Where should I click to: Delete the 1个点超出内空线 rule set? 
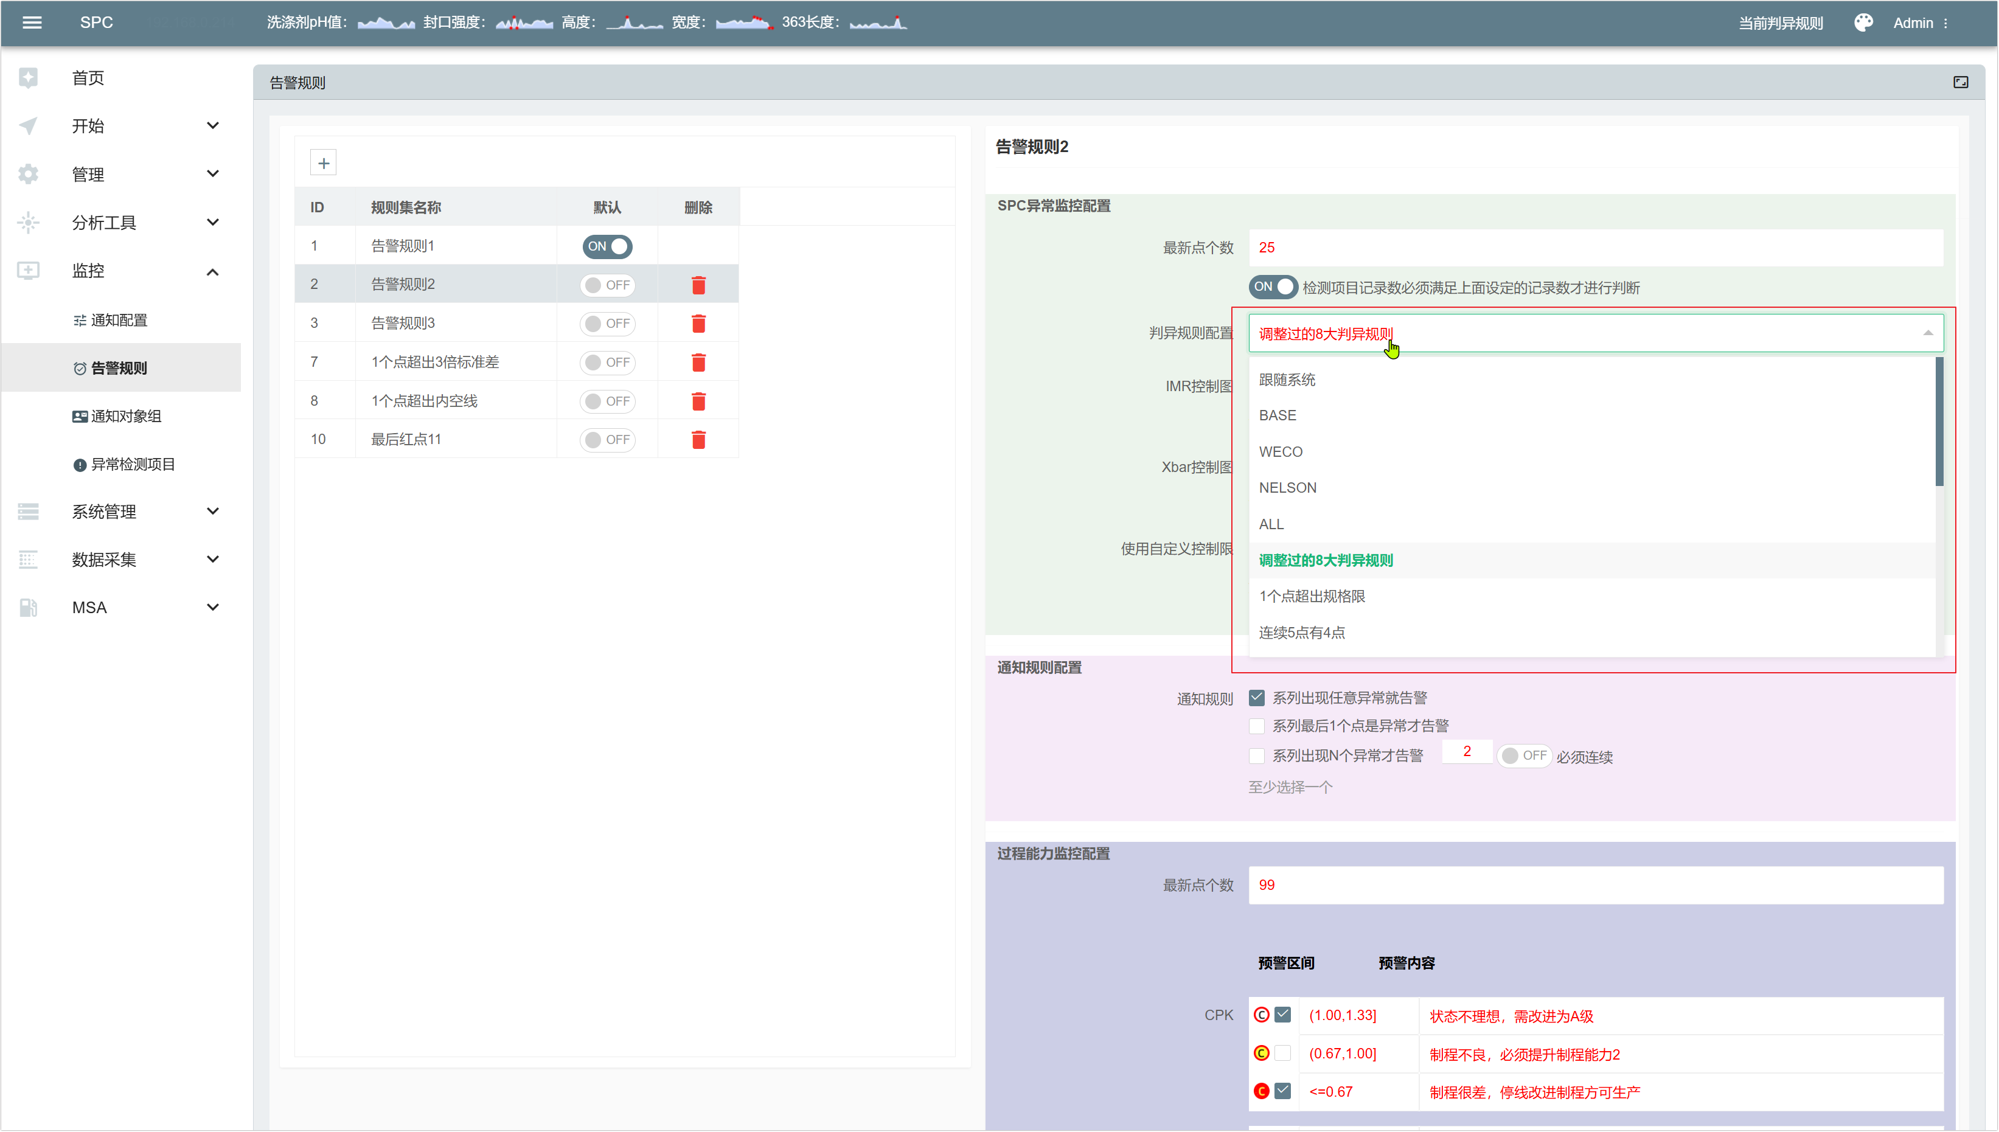click(x=698, y=401)
